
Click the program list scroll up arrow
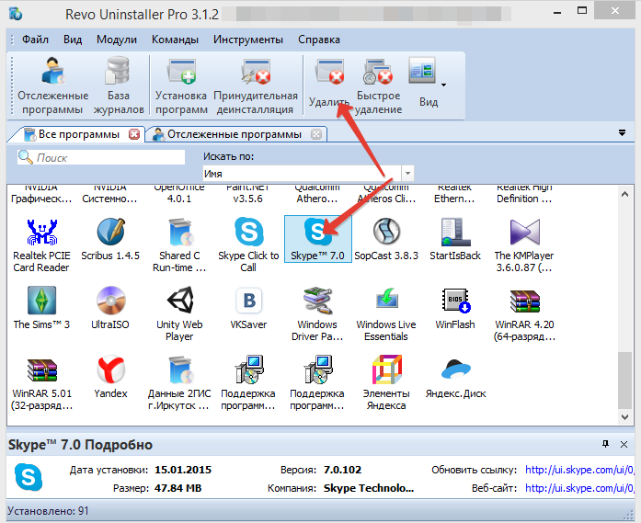tap(624, 195)
